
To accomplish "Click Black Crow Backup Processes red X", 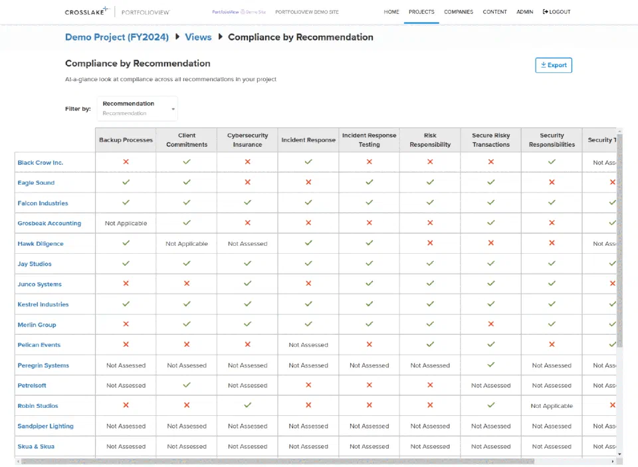I will pyautogui.click(x=126, y=162).
